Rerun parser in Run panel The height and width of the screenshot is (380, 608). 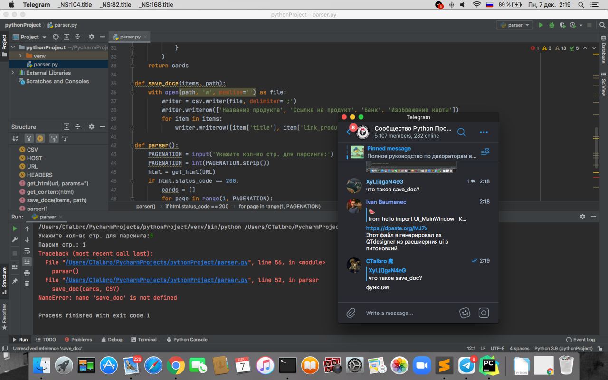pos(15,228)
